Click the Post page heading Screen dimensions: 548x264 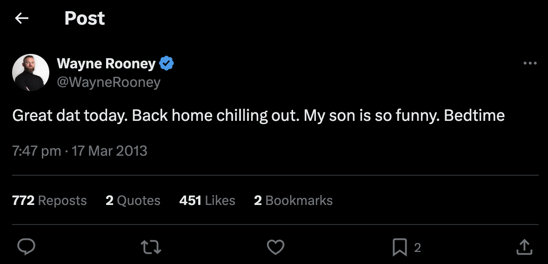(84, 18)
